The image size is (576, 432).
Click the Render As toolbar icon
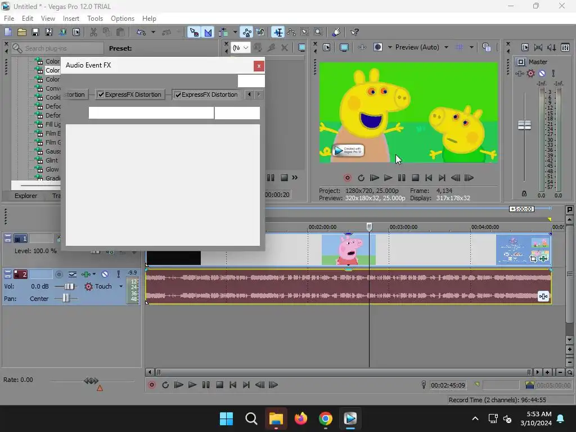[x=62, y=32]
